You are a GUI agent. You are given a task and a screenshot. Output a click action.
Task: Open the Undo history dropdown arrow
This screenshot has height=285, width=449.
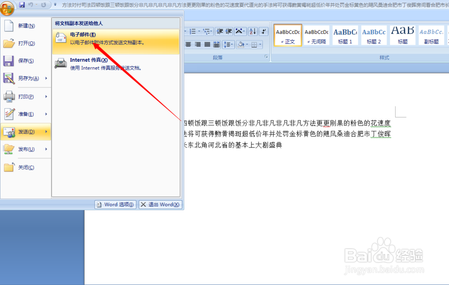coord(36,5)
